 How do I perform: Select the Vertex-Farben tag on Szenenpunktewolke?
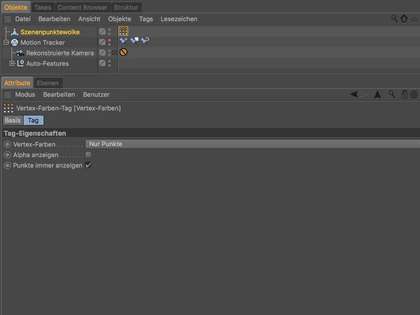pyautogui.click(x=123, y=31)
